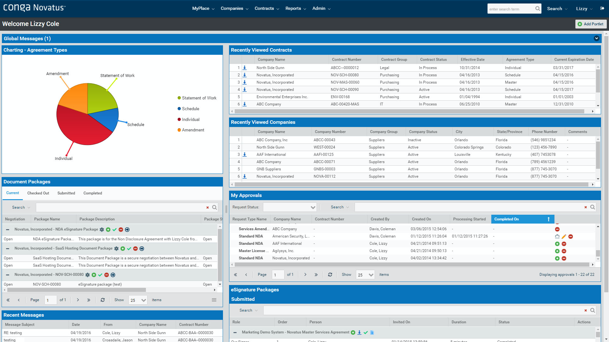Select contract number NOV-MAS-00060 cell
The height and width of the screenshot is (342, 609).
click(345, 82)
